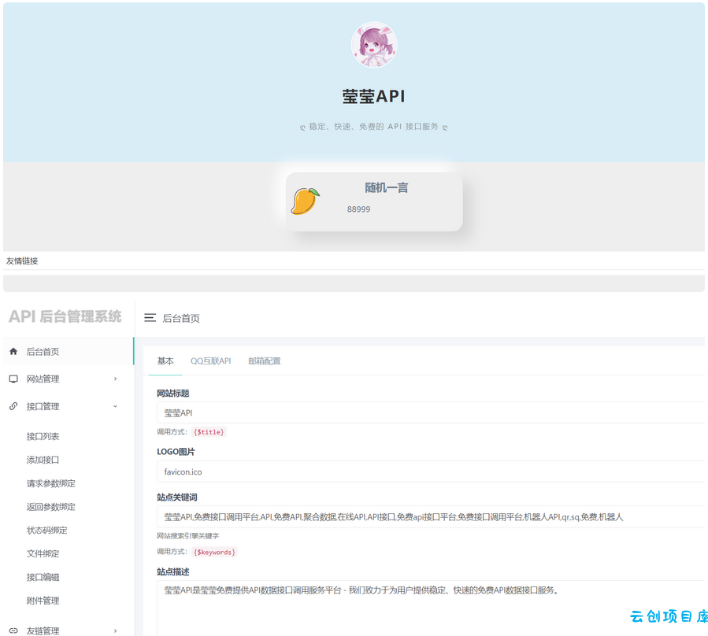Click the {$keywords} code tag
Screen dimensions: 708x636
[214, 552]
